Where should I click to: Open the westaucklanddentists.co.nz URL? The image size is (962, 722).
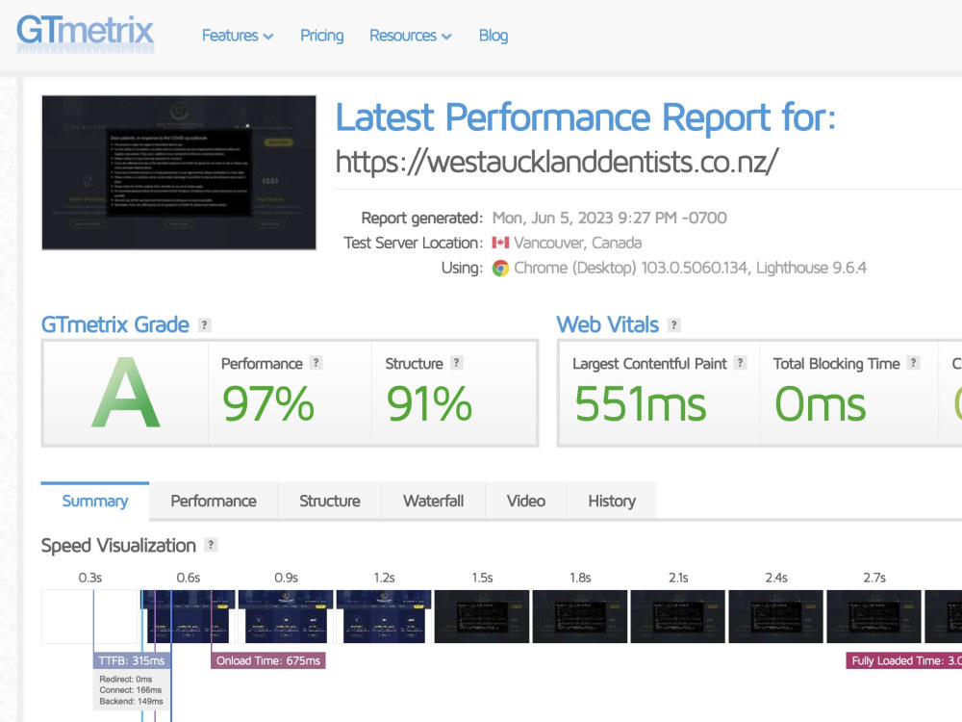[x=556, y=162]
